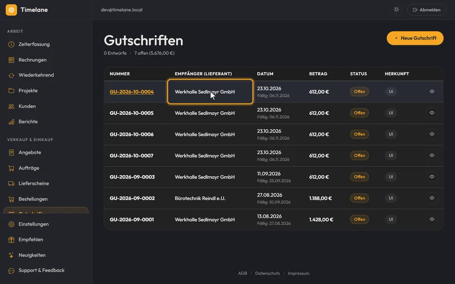The width and height of the screenshot is (455, 284).
Task: Click the Abmelden logout button
Action: point(427,10)
